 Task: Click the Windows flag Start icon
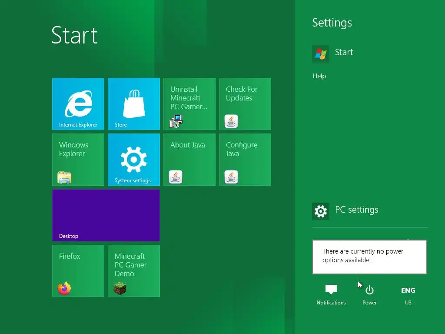[x=321, y=53]
